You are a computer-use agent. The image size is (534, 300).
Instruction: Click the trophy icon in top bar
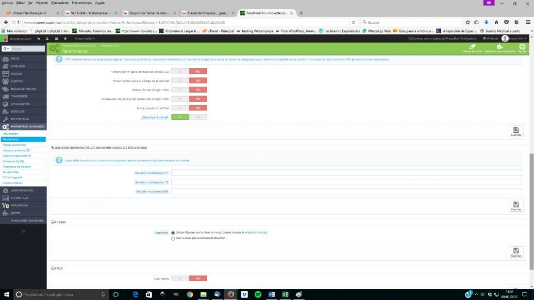click(x=65, y=39)
